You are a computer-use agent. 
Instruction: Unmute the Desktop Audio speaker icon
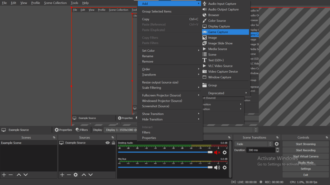coord(217,153)
